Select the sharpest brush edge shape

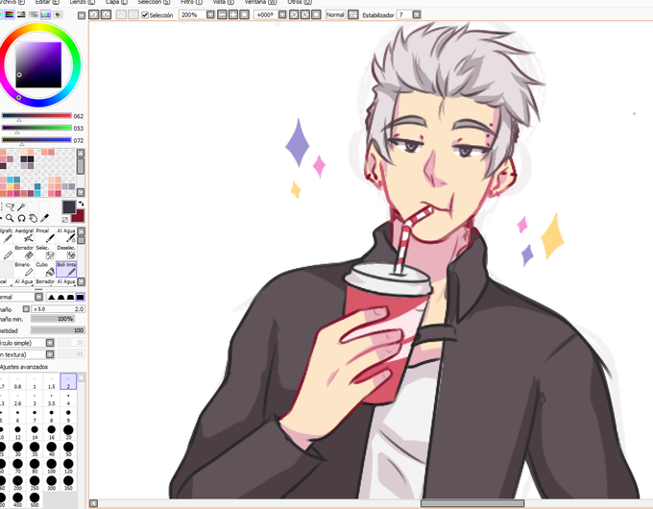click(52, 297)
